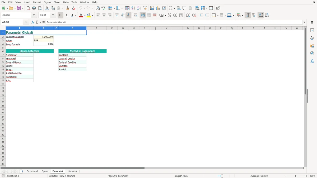Viewport: 317px width, 178px height.
Task: Open the Navigator in the sidebar
Action: click(x=312, y=53)
